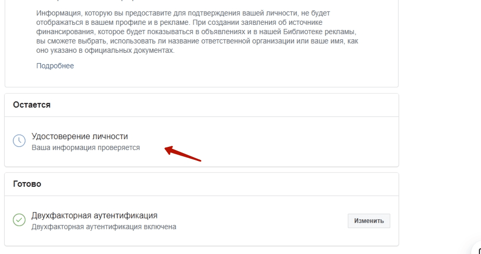The height and width of the screenshot is (254, 481).
Task: Click the Остается section header
Action: point(32,104)
